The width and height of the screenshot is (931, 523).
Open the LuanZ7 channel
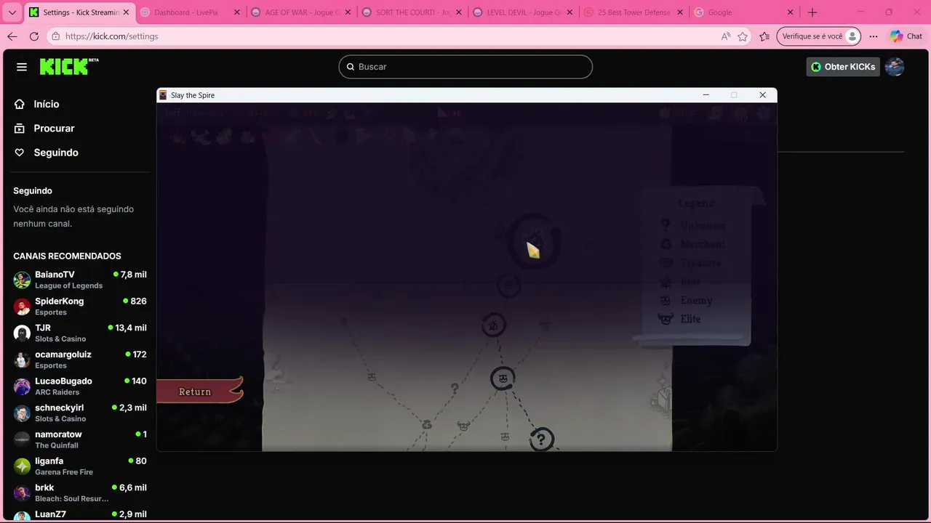pyautogui.click(x=80, y=514)
